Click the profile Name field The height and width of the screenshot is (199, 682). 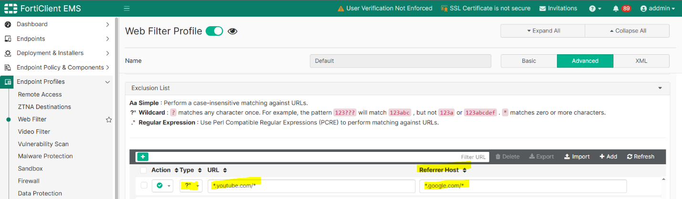[x=401, y=61]
